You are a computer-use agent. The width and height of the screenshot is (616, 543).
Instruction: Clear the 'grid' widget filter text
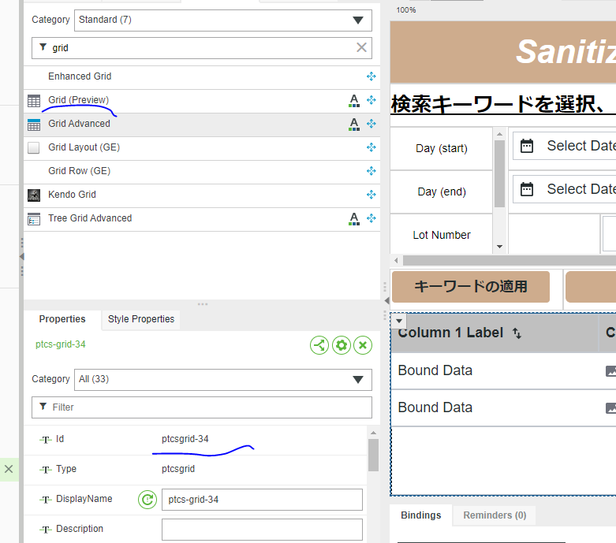coord(361,47)
